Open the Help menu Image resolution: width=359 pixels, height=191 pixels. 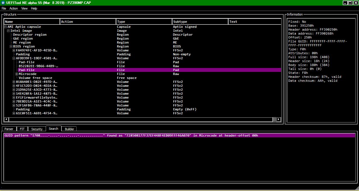(34, 8)
